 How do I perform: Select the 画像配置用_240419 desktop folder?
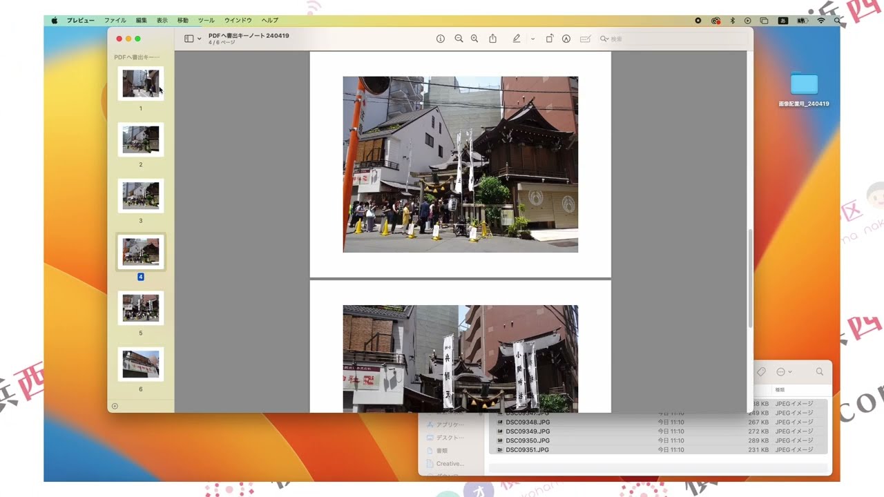[x=804, y=89]
